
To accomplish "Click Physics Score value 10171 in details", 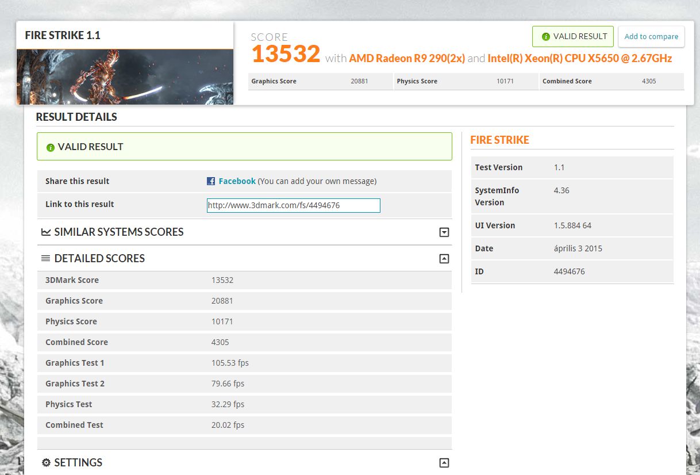I will [222, 321].
